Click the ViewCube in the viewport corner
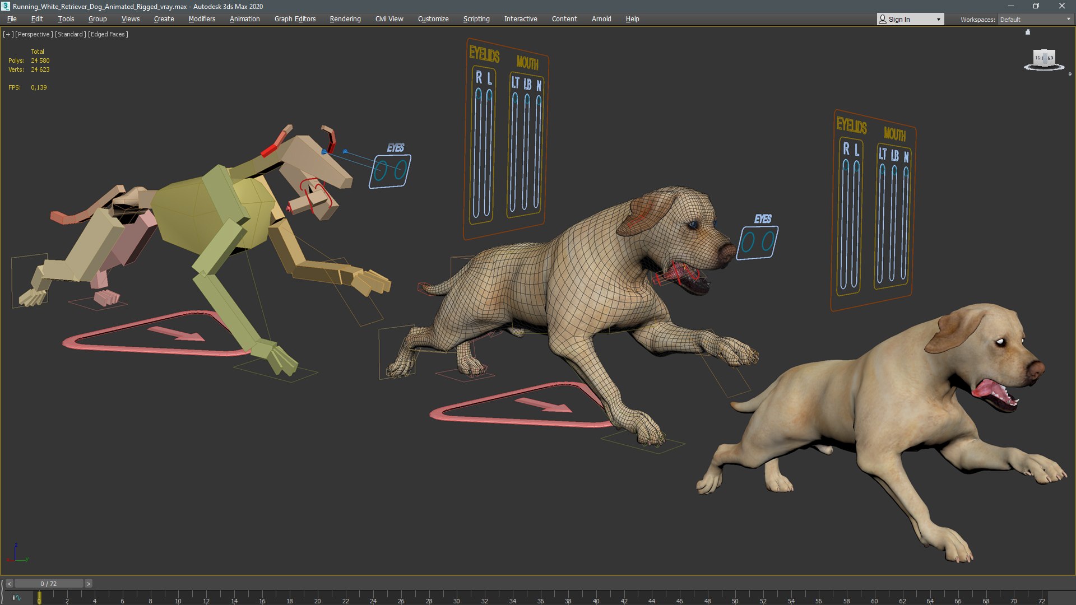1076x605 pixels. 1043,58
